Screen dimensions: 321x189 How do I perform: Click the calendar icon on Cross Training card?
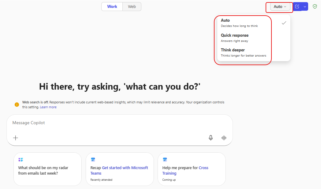pos(165,160)
